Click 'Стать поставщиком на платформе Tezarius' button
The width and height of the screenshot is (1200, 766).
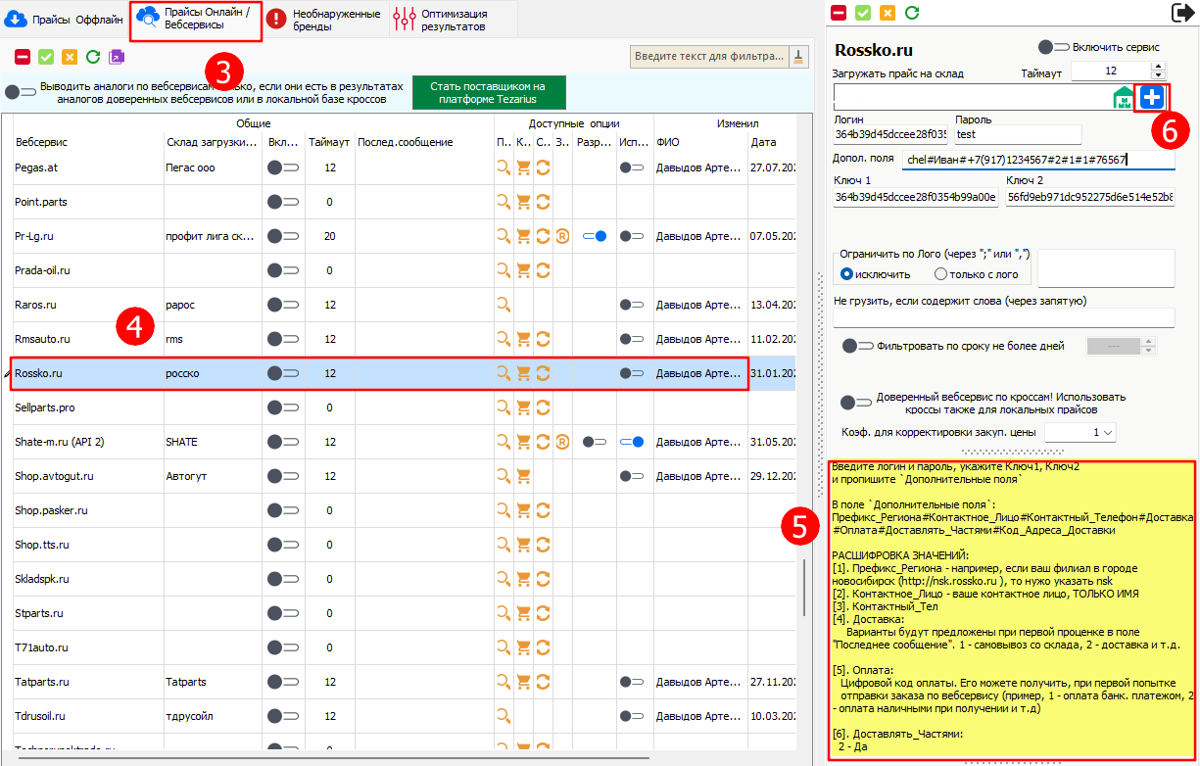click(488, 93)
